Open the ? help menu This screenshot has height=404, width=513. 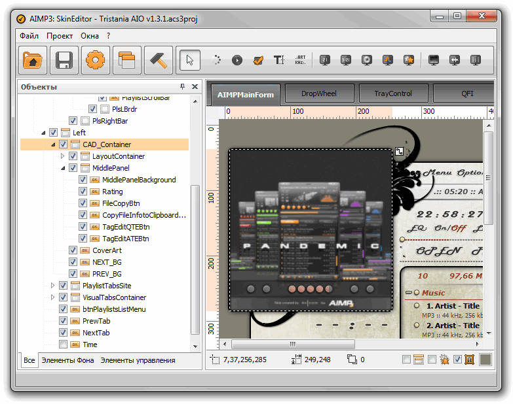coord(108,36)
